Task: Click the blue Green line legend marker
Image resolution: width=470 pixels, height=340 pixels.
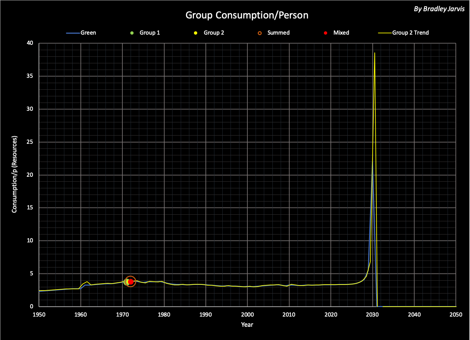Action: [x=73, y=33]
